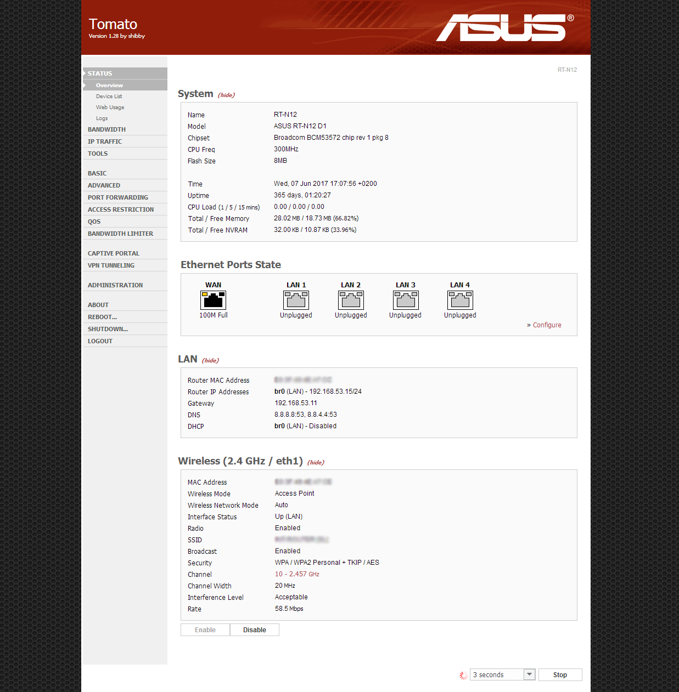This screenshot has height=692, width=679.
Task: Click the LAN 3 port icon
Action: click(406, 300)
